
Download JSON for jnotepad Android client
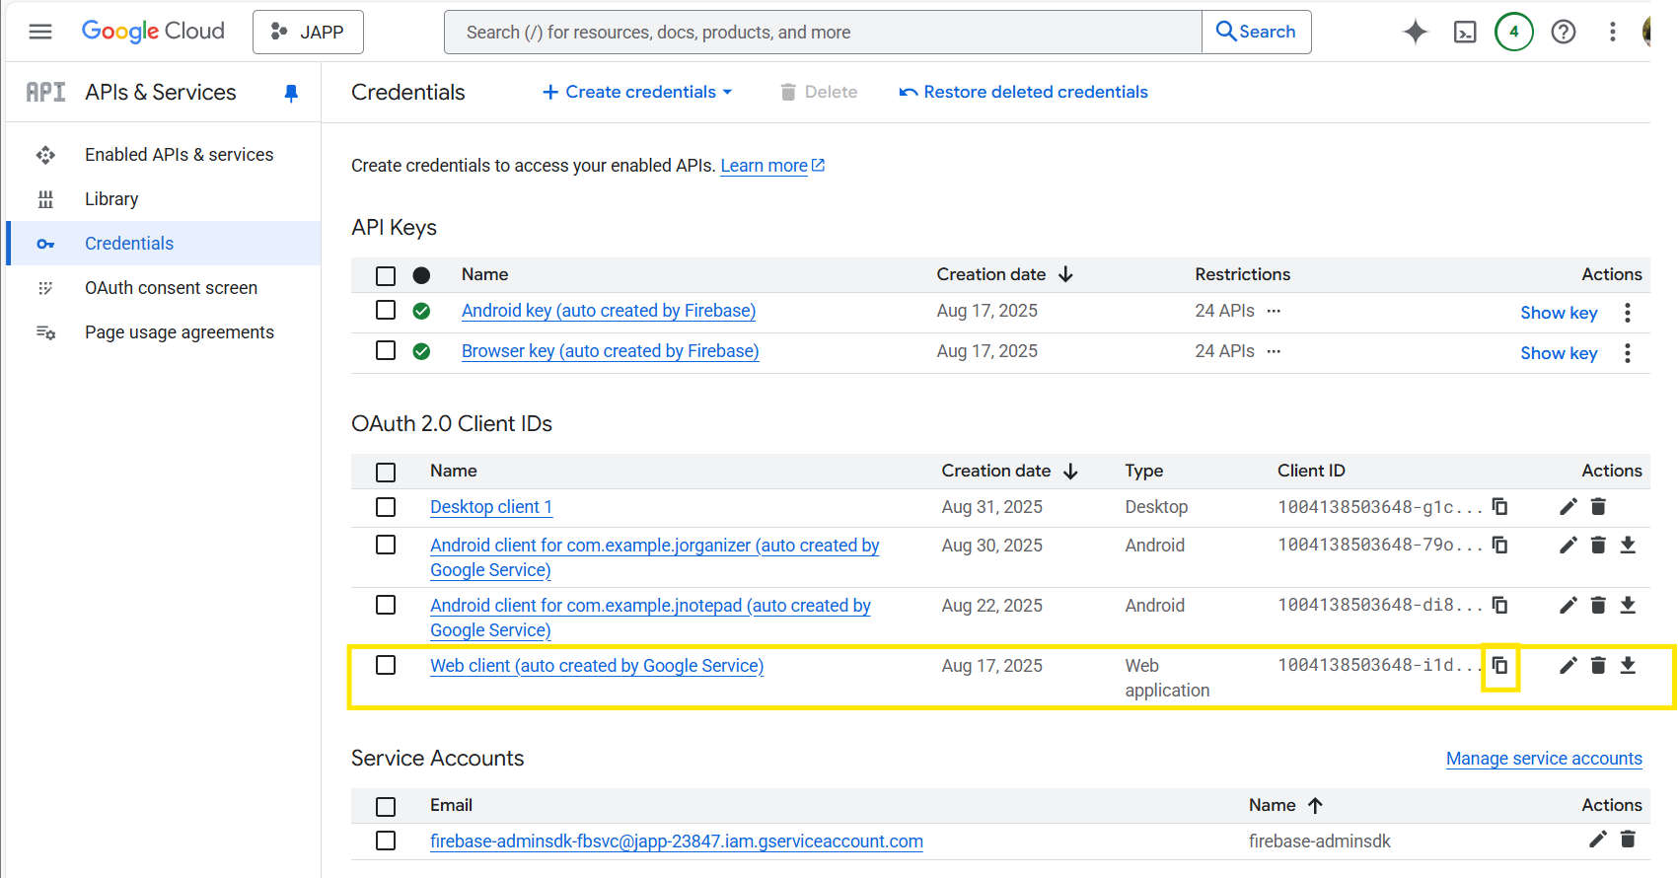pyautogui.click(x=1628, y=606)
